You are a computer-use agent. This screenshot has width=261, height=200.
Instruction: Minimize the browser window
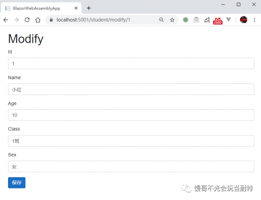pos(223,5)
